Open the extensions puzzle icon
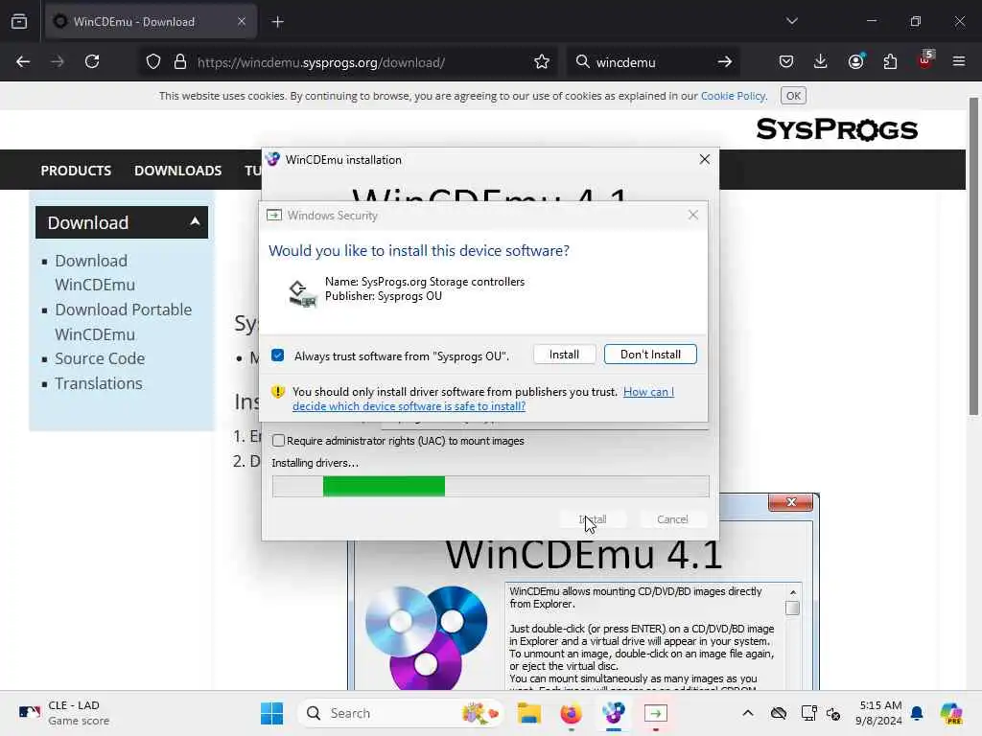Screen dimensions: 982x736 (890, 62)
